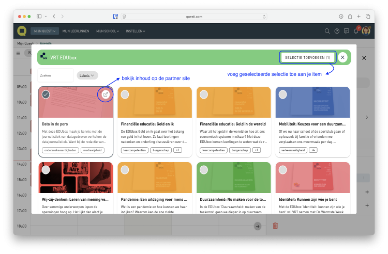Click the questi.com address bar
The width and height of the screenshot is (388, 254).
click(x=194, y=17)
